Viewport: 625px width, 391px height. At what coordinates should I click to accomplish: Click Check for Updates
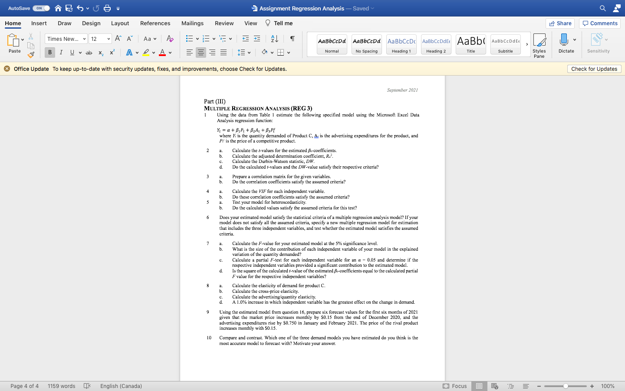[594, 69]
